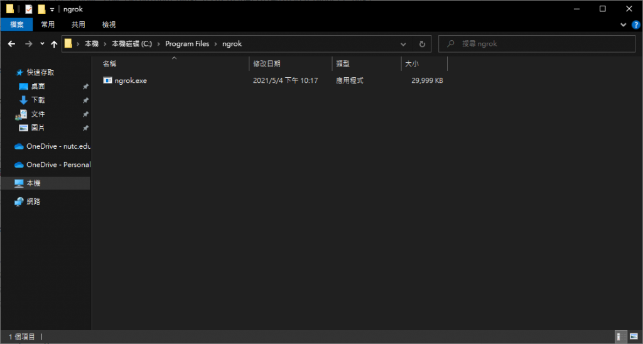Switch to the 檢視 ribbon tab
The image size is (643, 344).
pyautogui.click(x=109, y=24)
